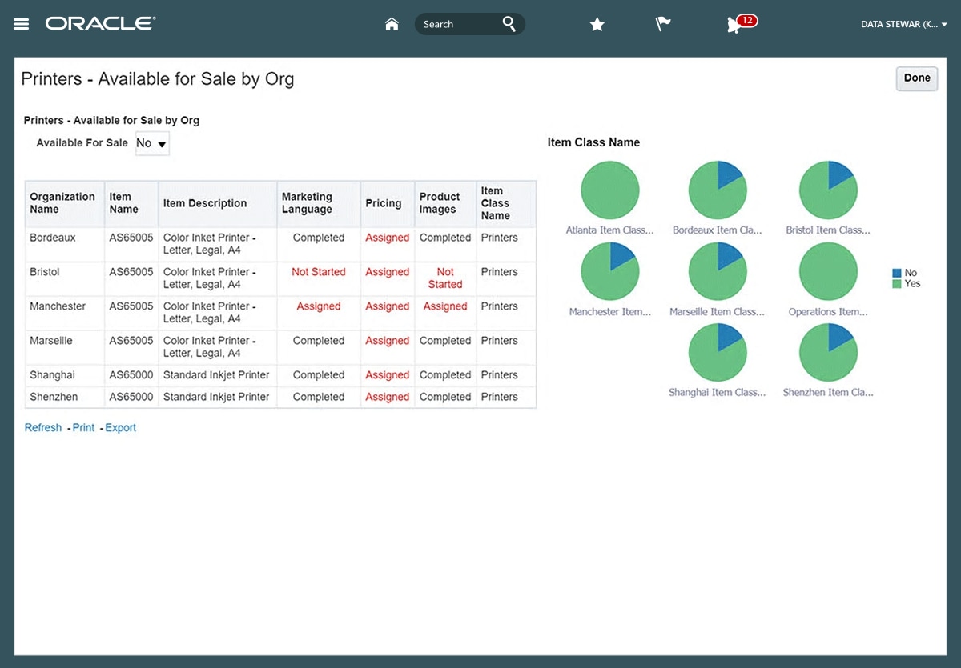Viewport: 961px width, 668px height.
Task: Click the Done button
Action: pyautogui.click(x=916, y=78)
